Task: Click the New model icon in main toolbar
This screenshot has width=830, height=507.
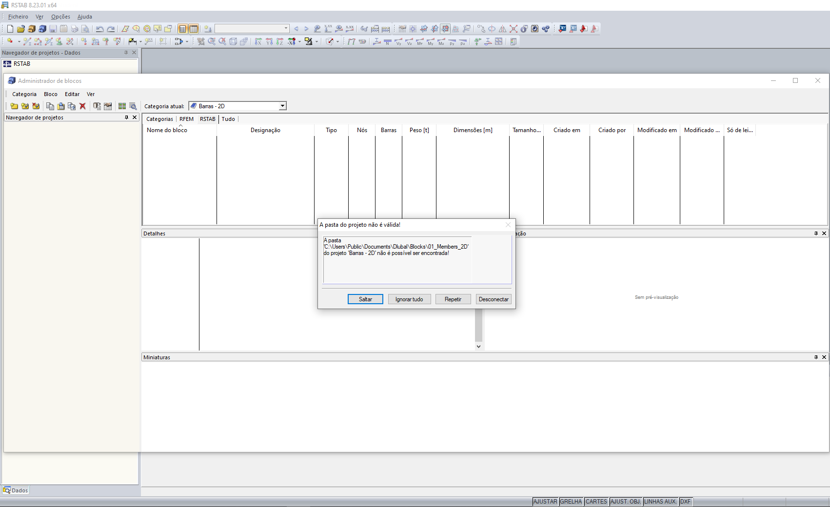Action: point(10,29)
